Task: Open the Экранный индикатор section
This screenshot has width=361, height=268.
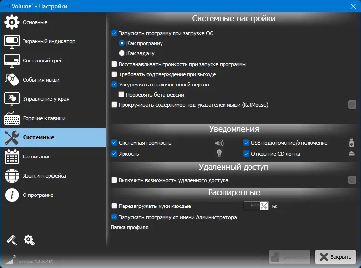Action: pos(53,41)
